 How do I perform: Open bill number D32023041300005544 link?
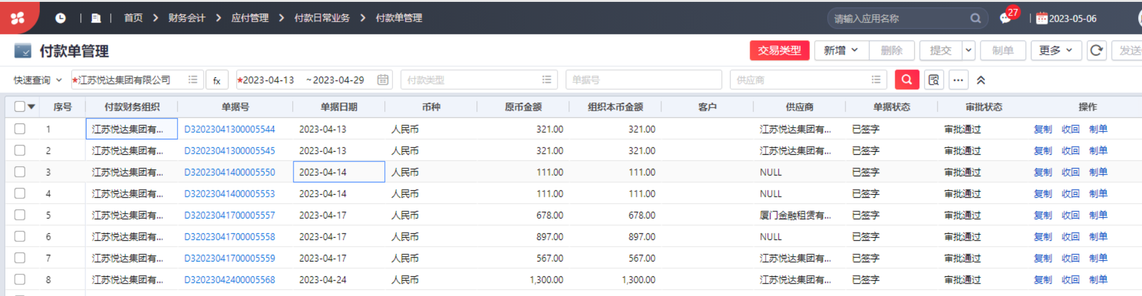click(230, 129)
